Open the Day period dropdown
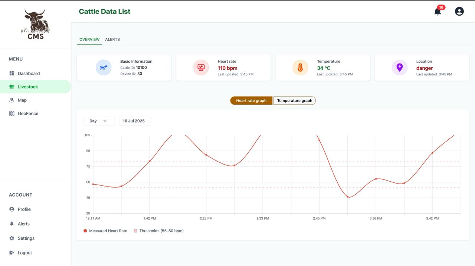This screenshot has height=266, width=475. [99, 121]
